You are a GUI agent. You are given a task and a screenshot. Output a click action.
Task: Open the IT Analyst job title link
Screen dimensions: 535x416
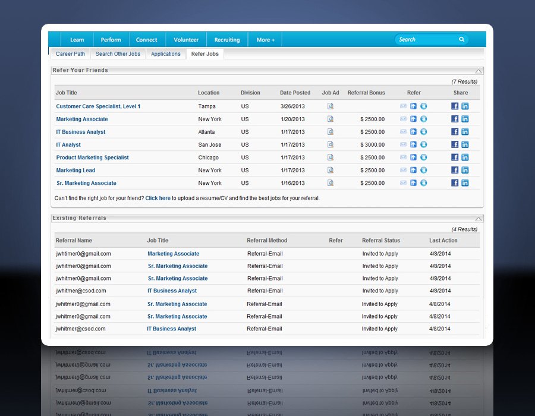click(68, 145)
